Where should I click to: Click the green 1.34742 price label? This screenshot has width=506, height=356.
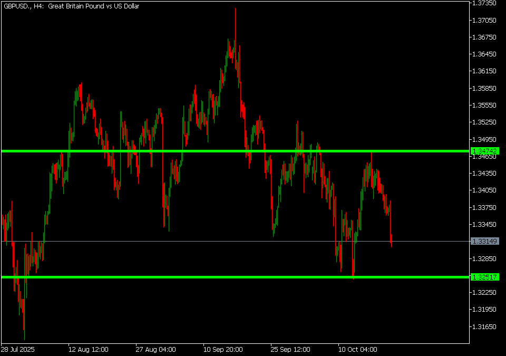click(x=485, y=151)
